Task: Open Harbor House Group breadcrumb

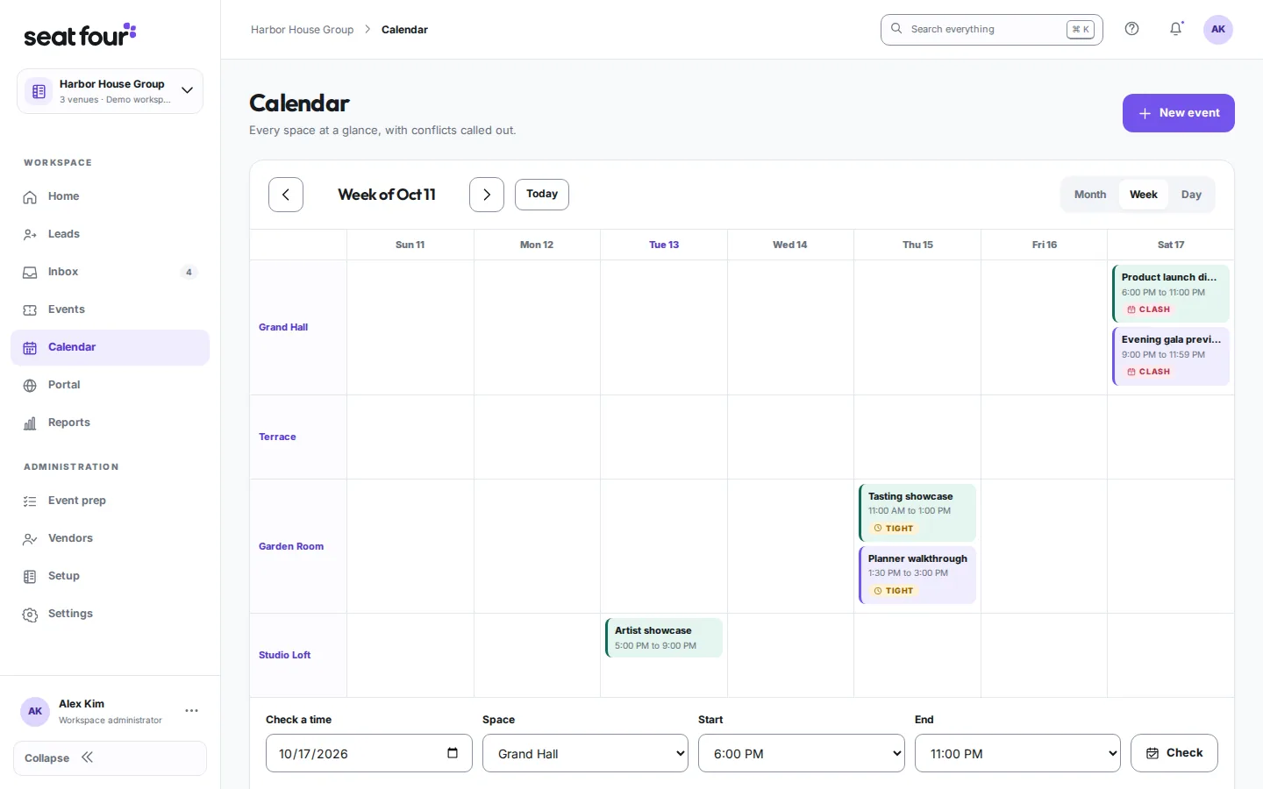Action: point(302,30)
